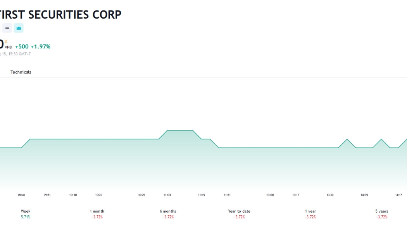407x244 pixels.
Task: Click the 11:15 time axis label
Action: [x=202, y=195]
